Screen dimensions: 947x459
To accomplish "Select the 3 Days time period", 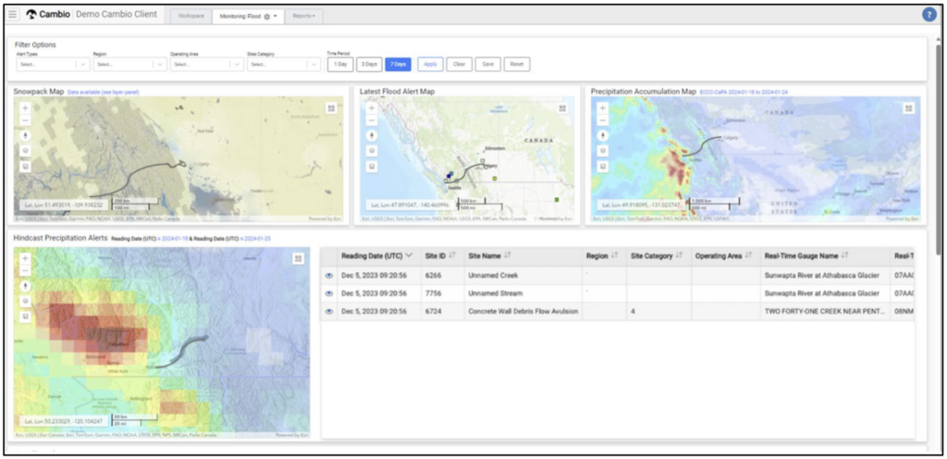I will pyautogui.click(x=369, y=64).
